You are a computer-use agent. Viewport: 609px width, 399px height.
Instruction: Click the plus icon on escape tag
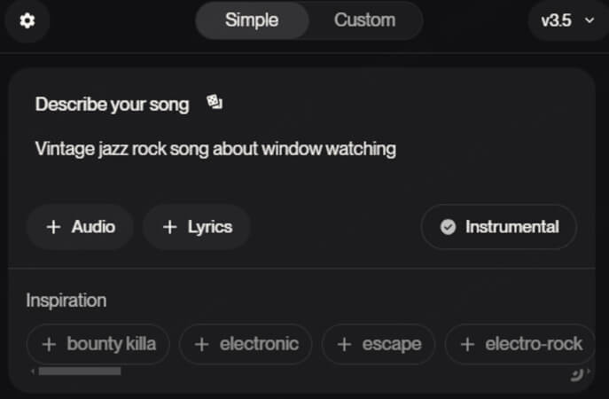pyautogui.click(x=344, y=344)
